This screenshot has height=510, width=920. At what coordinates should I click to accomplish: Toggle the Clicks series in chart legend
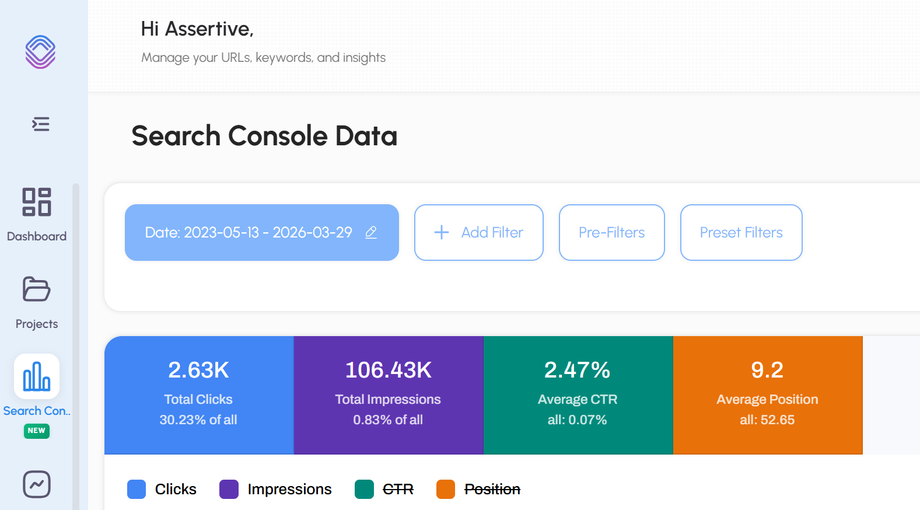click(x=175, y=489)
